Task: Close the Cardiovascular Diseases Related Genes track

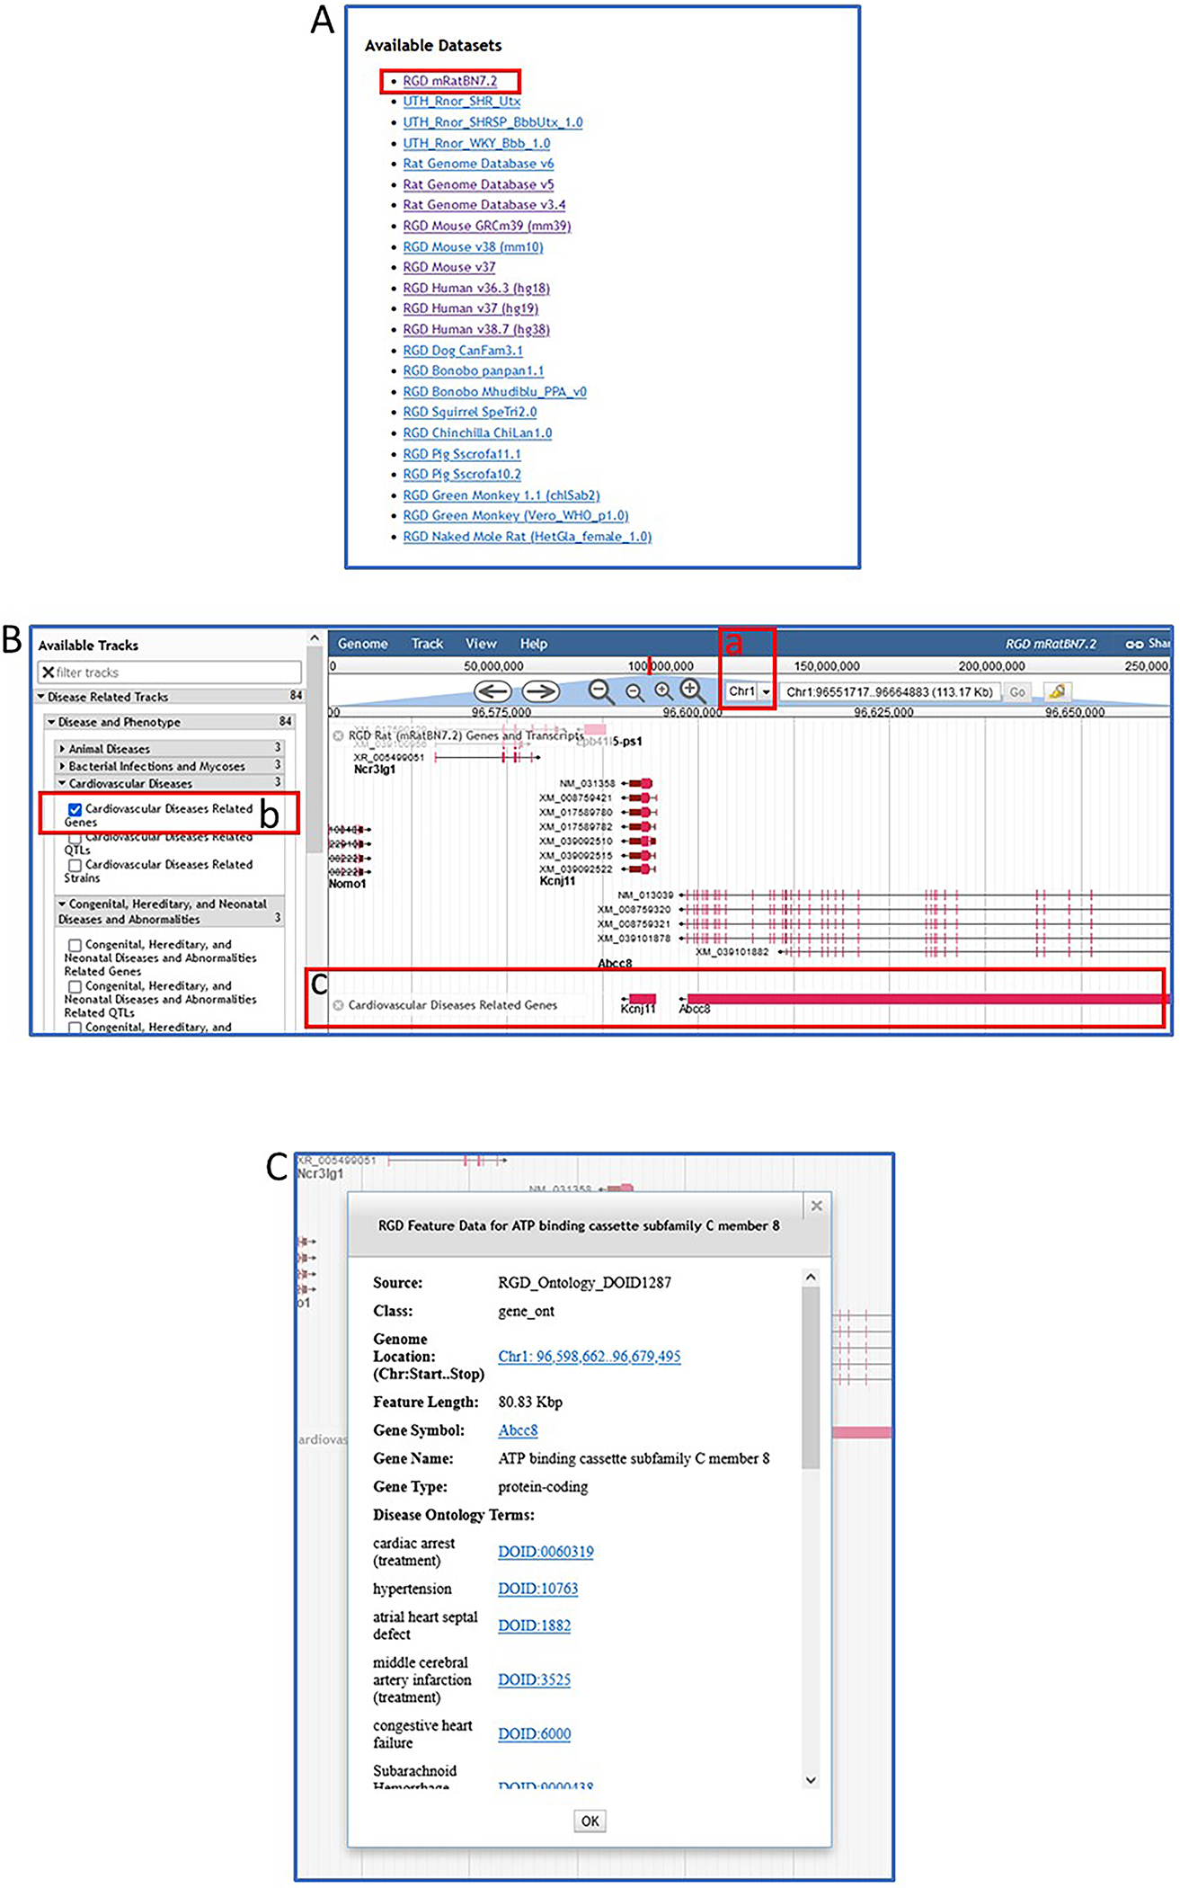Action: coord(338,1005)
